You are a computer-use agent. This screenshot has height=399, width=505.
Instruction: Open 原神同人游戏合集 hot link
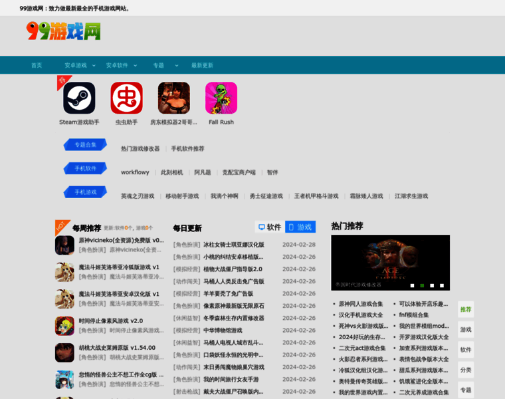coord(361,304)
